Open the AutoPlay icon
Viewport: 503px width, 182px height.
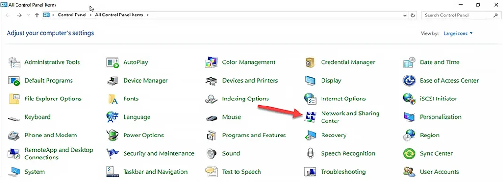113,62
